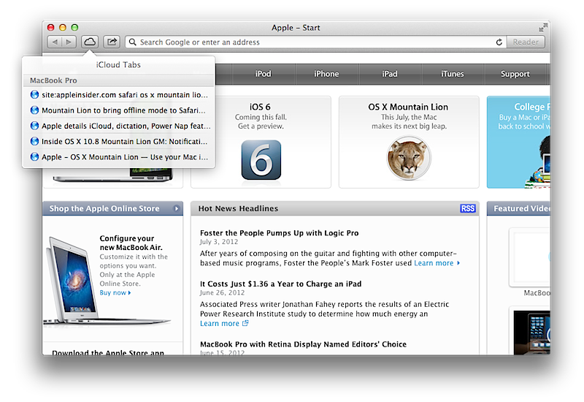
Task: Open the dark featured video thumbnail
Action: point(531,333)
